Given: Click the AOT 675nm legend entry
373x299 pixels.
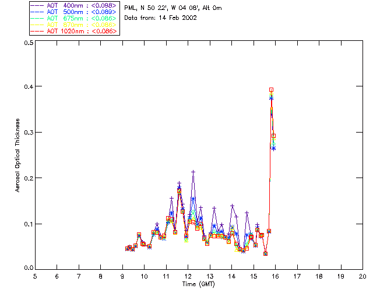Looking at the screenshot, I should pyautogui.click(x=74, y=18).
